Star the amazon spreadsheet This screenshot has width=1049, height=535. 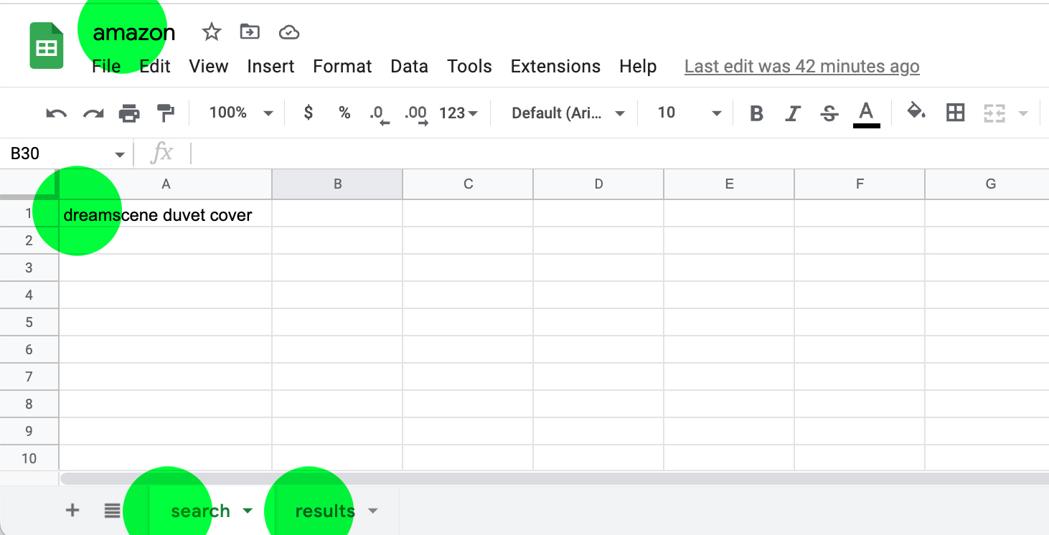(211, 32)
